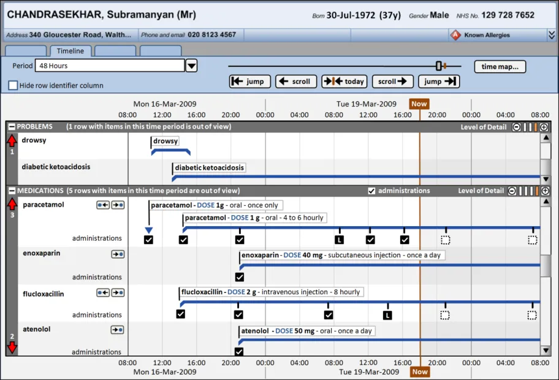Select the Timeline tab
This screenshot has width=559, height=380.
click(70, 51)
